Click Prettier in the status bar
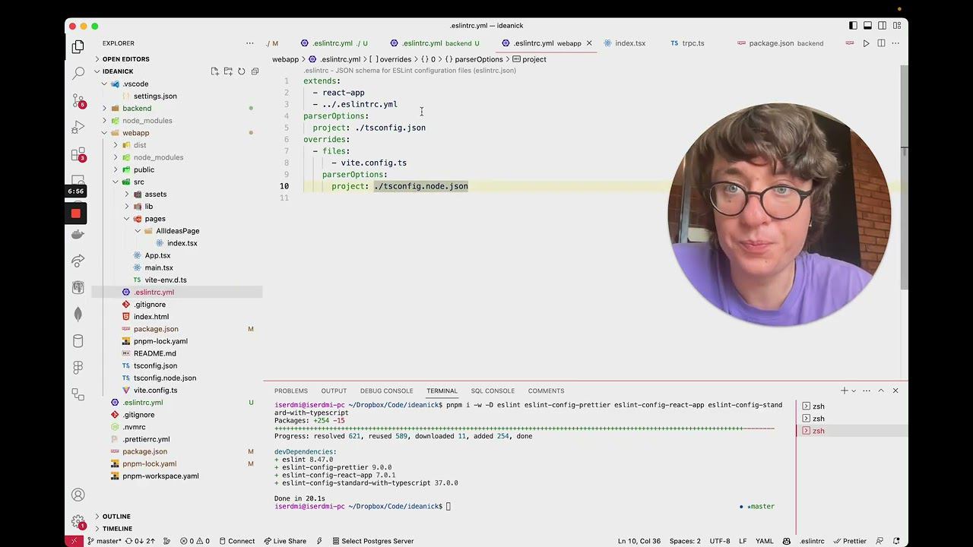Viewport: 973px width, 547px height. [849, 541]
